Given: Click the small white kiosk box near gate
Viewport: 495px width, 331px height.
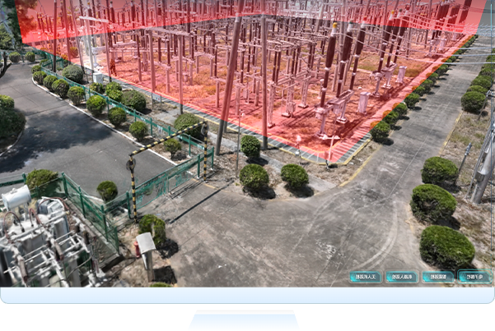Looking at the screenshot, I should coord(146,244).
